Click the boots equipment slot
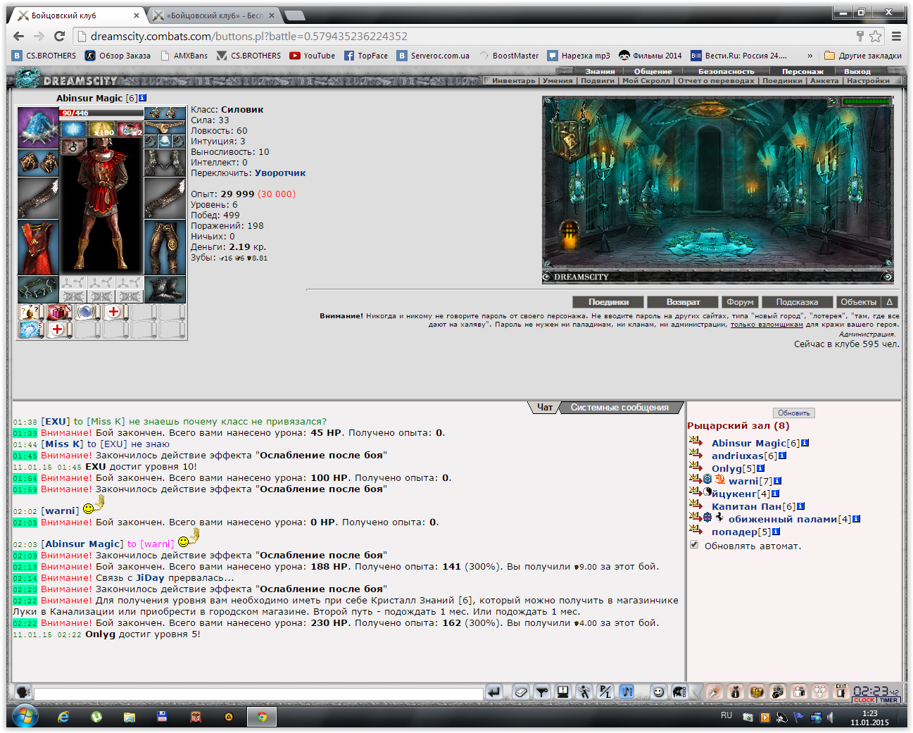The image size is (913, 733). coord(165,289)
